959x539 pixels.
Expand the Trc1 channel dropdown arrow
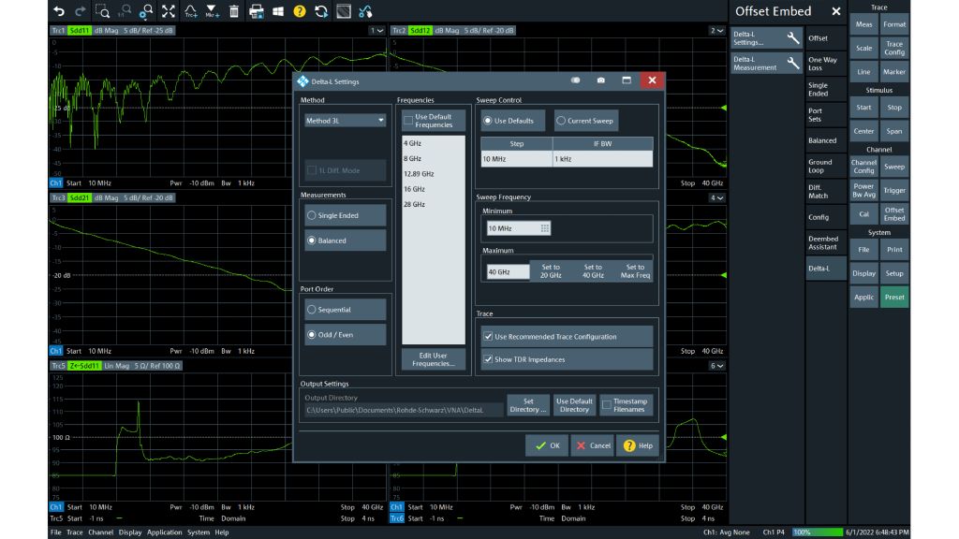click(x=379, y=30)
